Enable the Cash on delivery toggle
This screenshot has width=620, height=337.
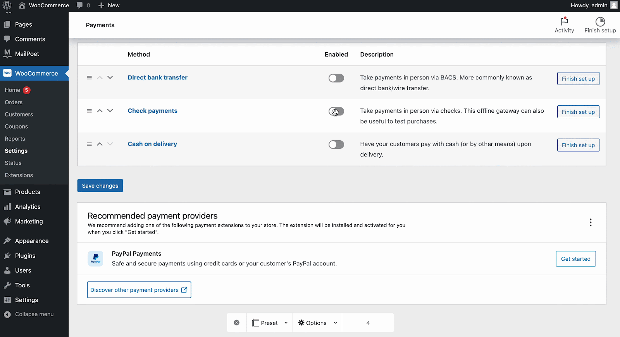click(x=336, y=144)
